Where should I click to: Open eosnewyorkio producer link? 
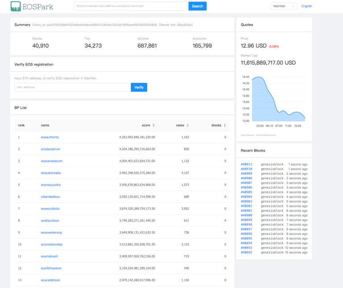tap(51, 185)
